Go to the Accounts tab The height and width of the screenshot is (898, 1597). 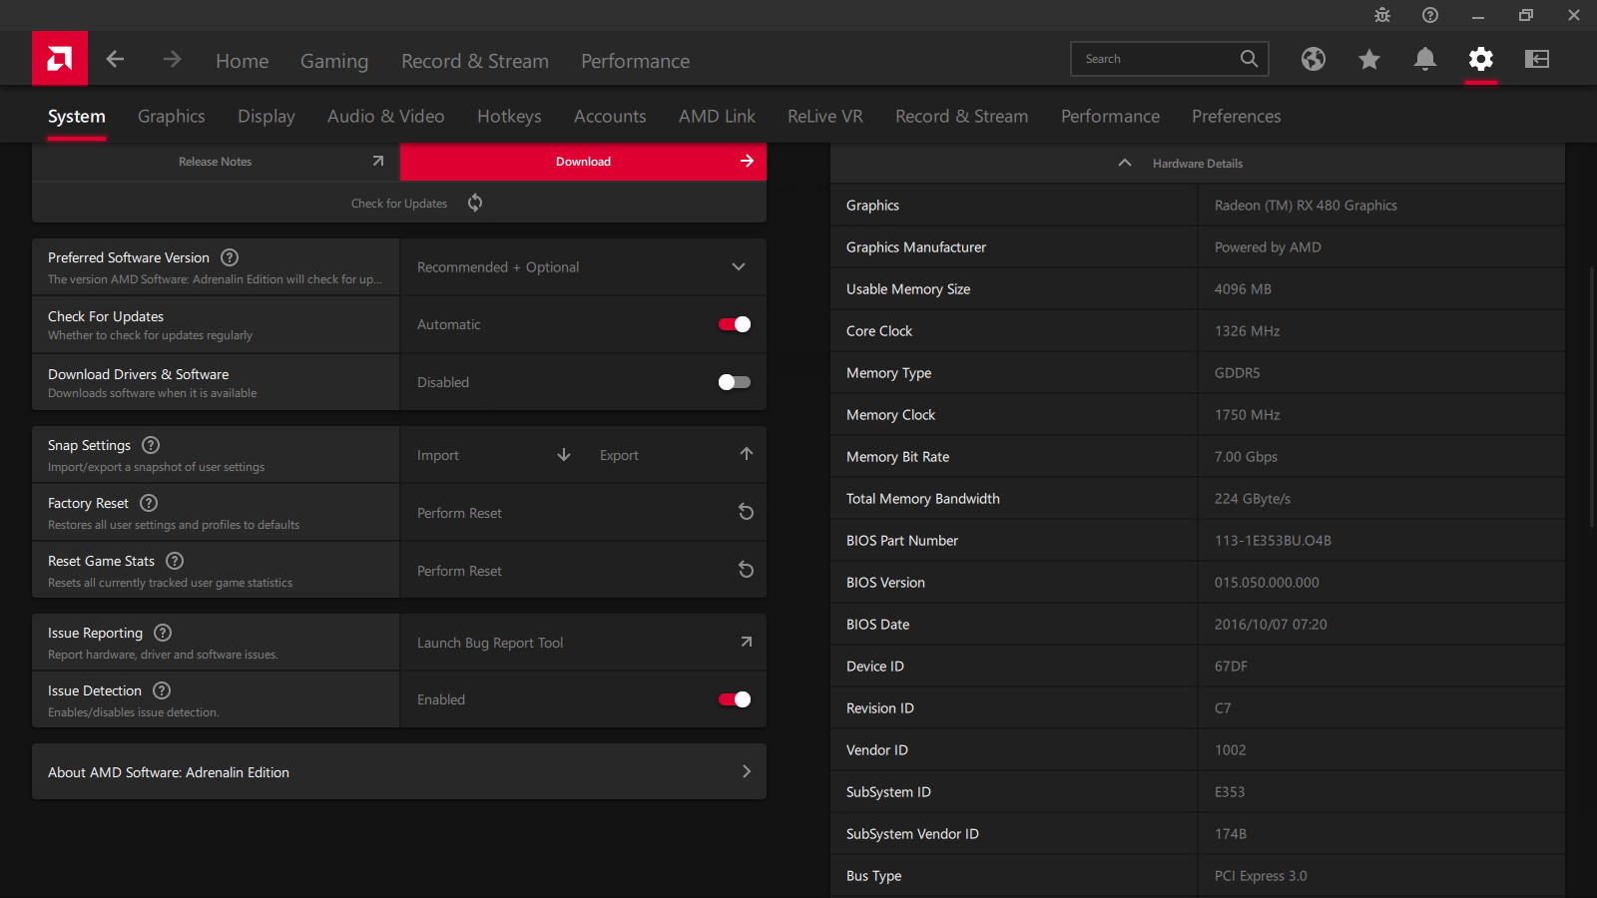[x=610, y=117]
